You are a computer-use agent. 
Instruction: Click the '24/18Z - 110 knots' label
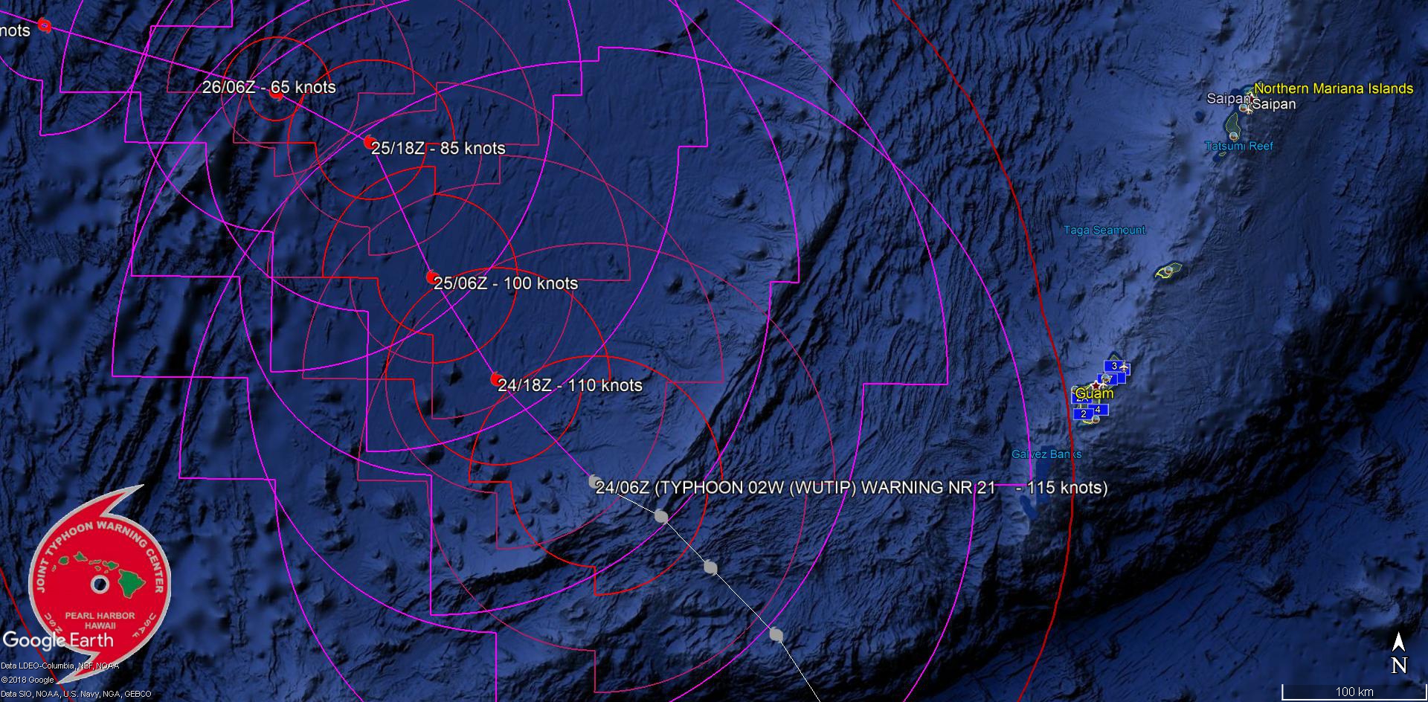570,385
